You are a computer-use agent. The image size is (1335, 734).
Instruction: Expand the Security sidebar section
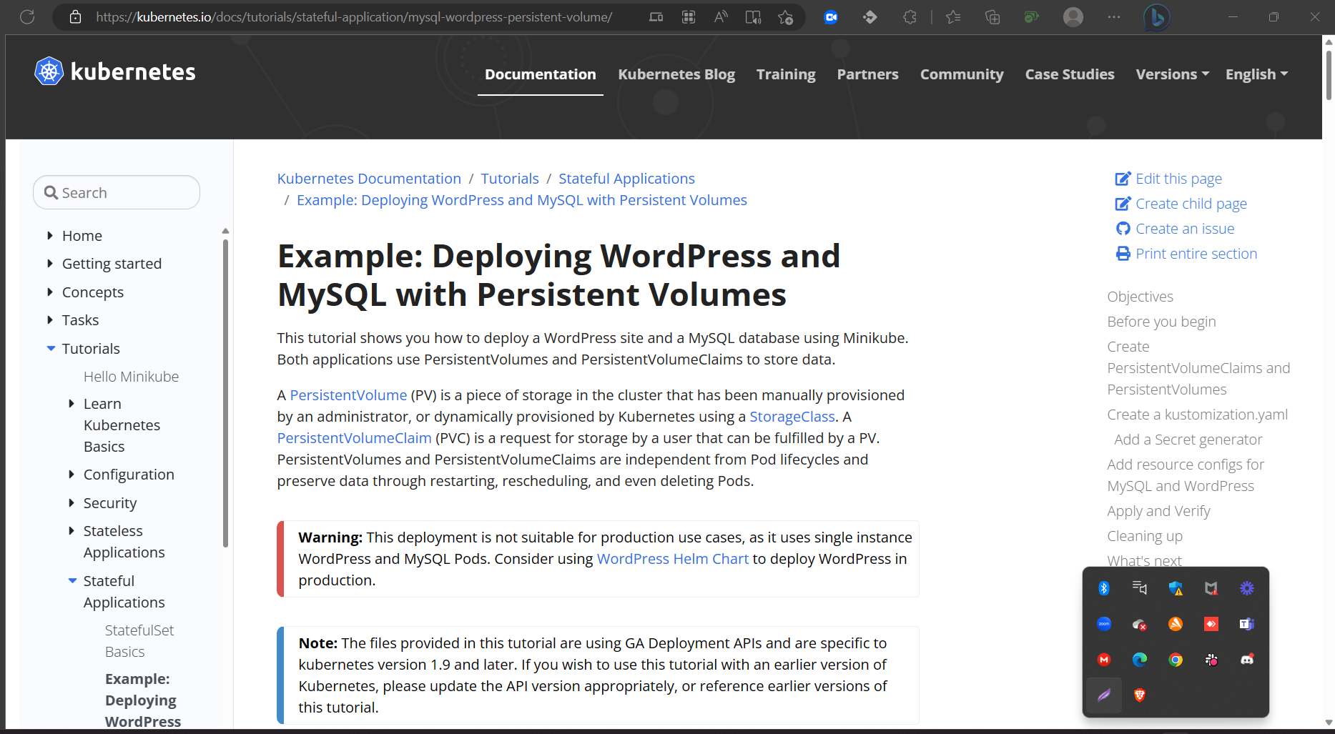[x=110, y=503]
